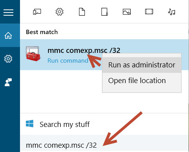Open the hamburger menu in the sidebar
Image resolution: width=189 pixels, height=152 pixels.
click(8, 13)
